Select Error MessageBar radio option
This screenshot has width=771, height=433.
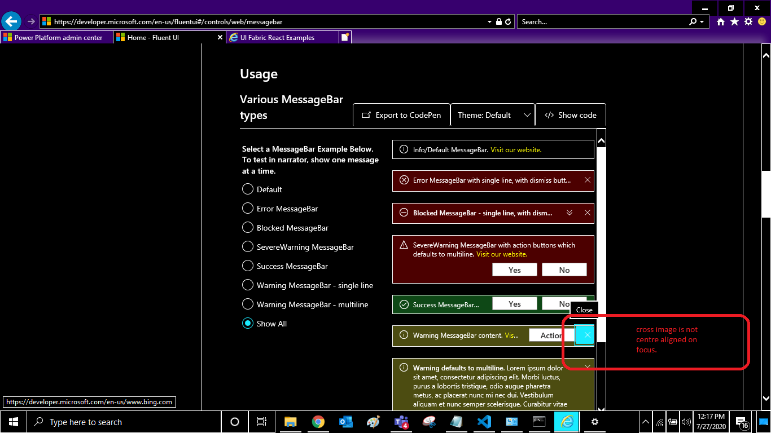pyautogui.click(x=247, y=208)
